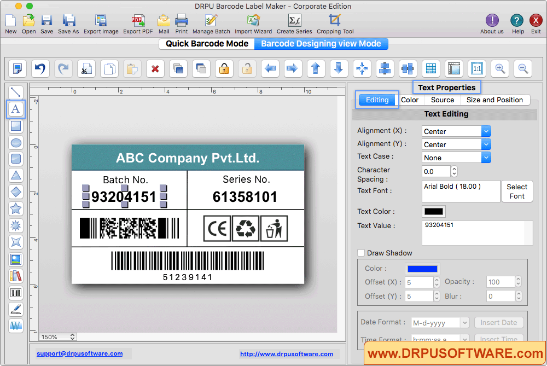Viewport: 547px width, 366px height.
Task: Select the Cropping Tool
Action: pos(335,21)
